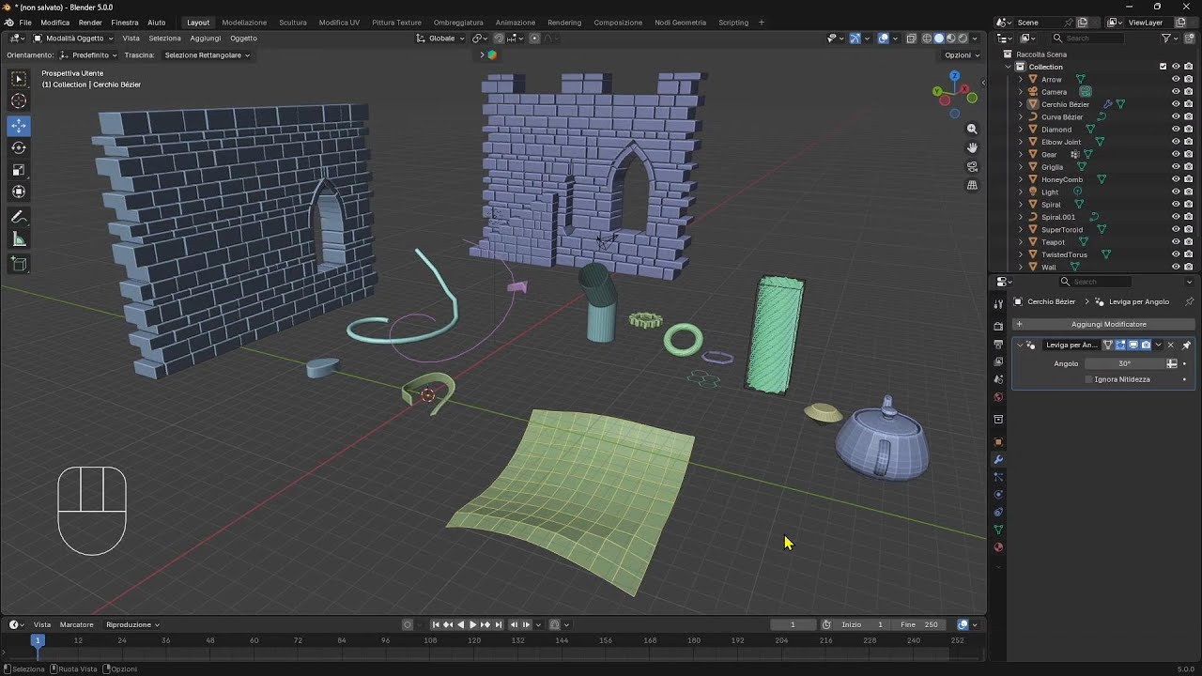Pick the Select Box tool

19,79
